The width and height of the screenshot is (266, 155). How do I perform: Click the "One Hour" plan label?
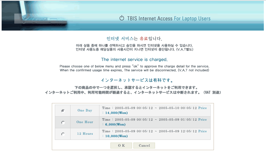click(85, 122)
